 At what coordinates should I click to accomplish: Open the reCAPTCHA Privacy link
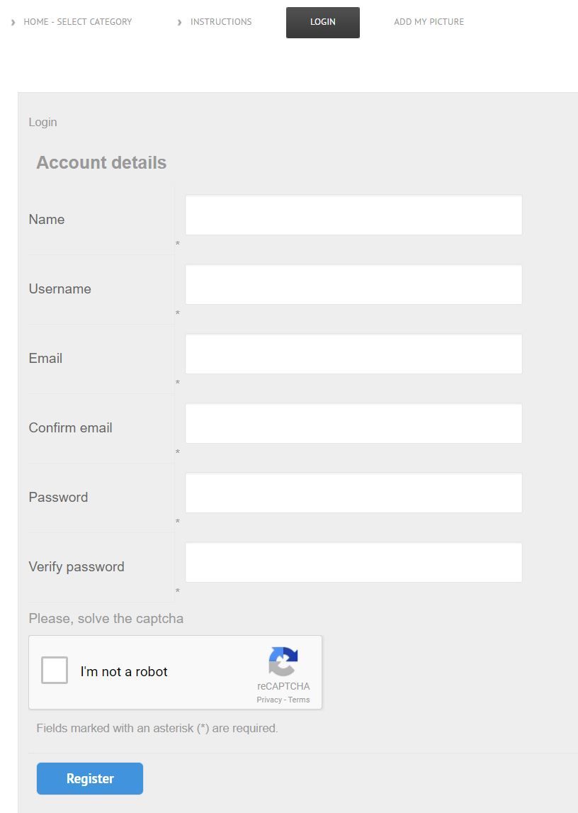pos(268,700)
